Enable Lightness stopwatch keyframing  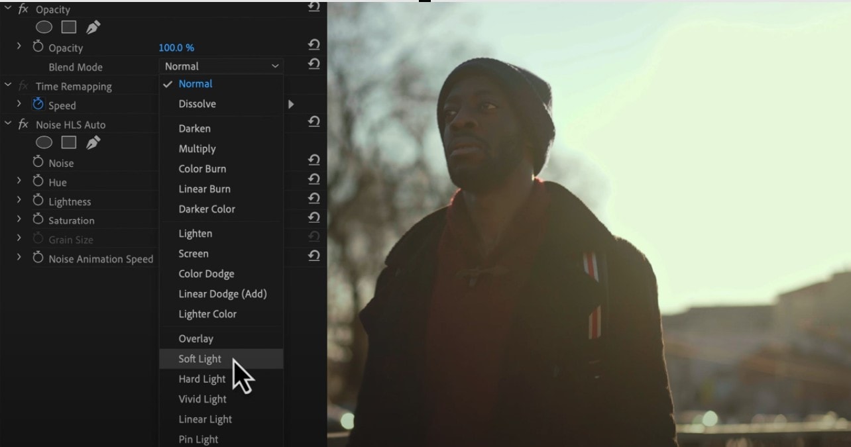pos(38,201)
